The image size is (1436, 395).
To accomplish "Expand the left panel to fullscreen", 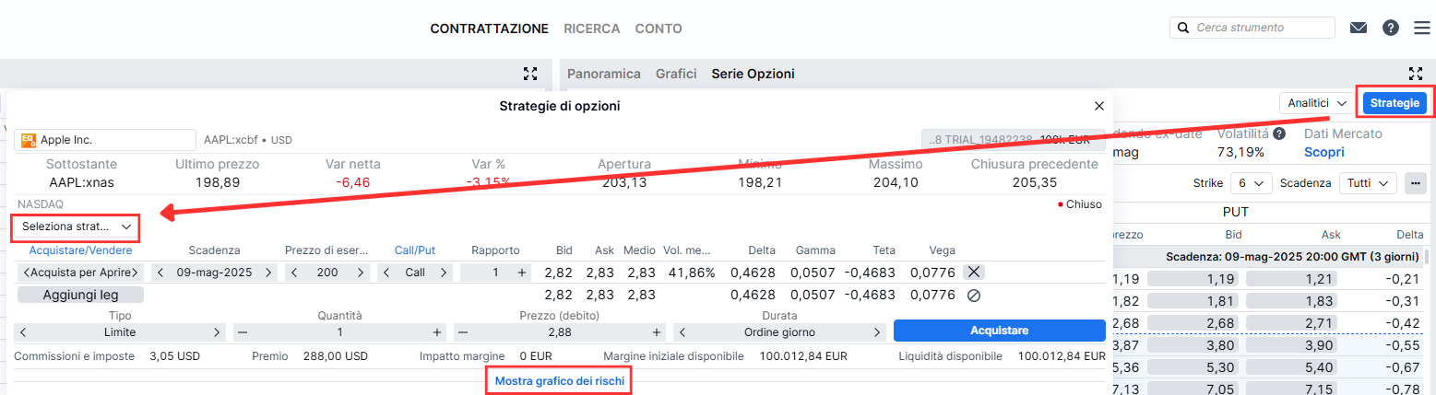I will (x=529, y=74).
